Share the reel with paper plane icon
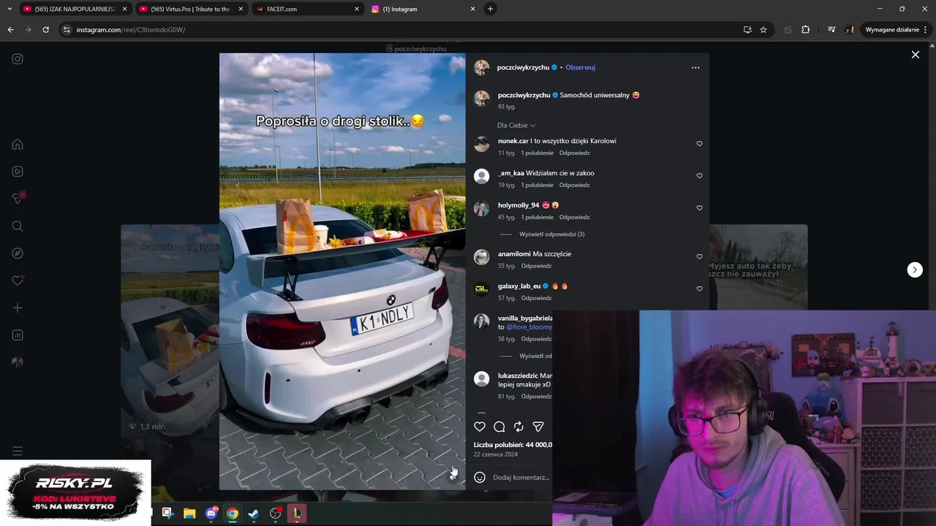The image size is (936, 526). point(538,427)
